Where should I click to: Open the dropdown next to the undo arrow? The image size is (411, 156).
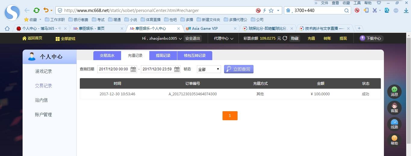click(51, 11)
